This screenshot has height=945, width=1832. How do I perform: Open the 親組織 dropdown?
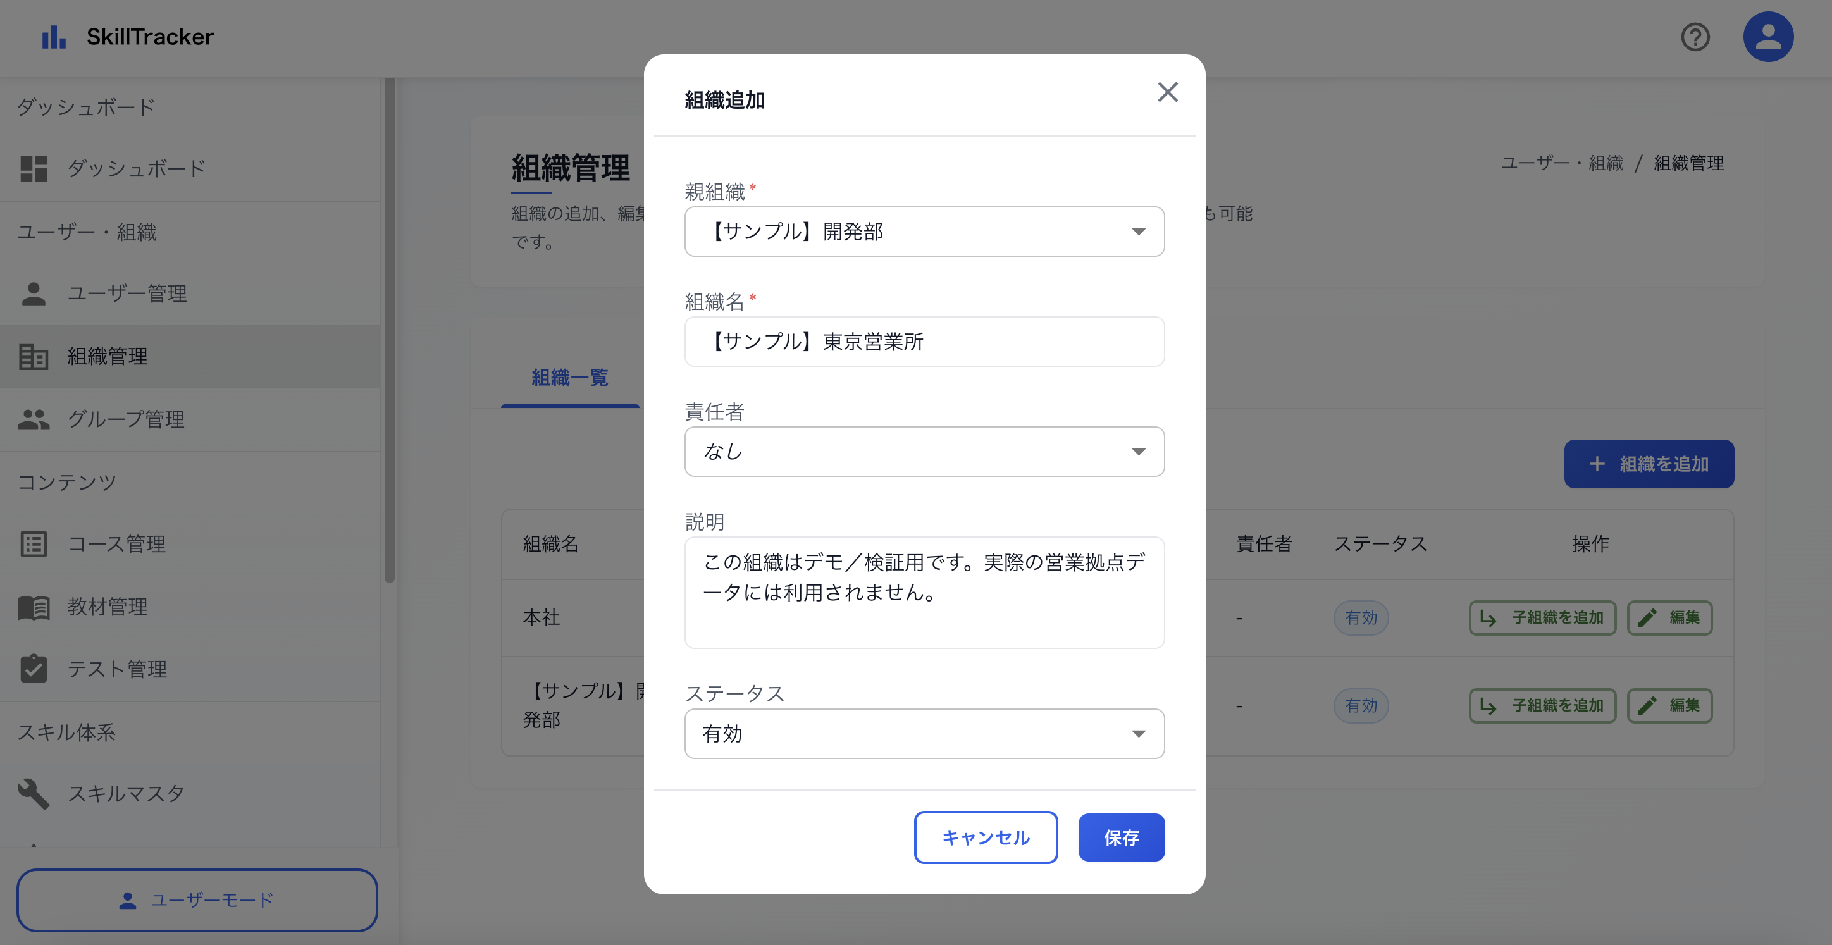[924, 231]
